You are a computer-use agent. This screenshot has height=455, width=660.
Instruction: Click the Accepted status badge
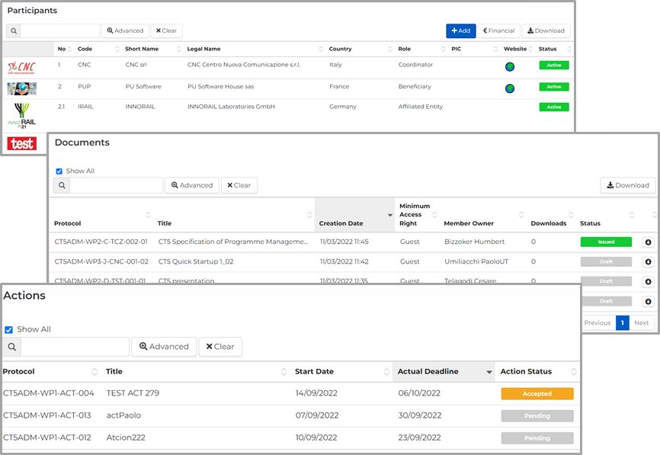coord(537,394)
